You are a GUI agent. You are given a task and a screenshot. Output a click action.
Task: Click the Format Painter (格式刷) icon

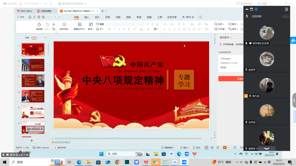point(39,25)
